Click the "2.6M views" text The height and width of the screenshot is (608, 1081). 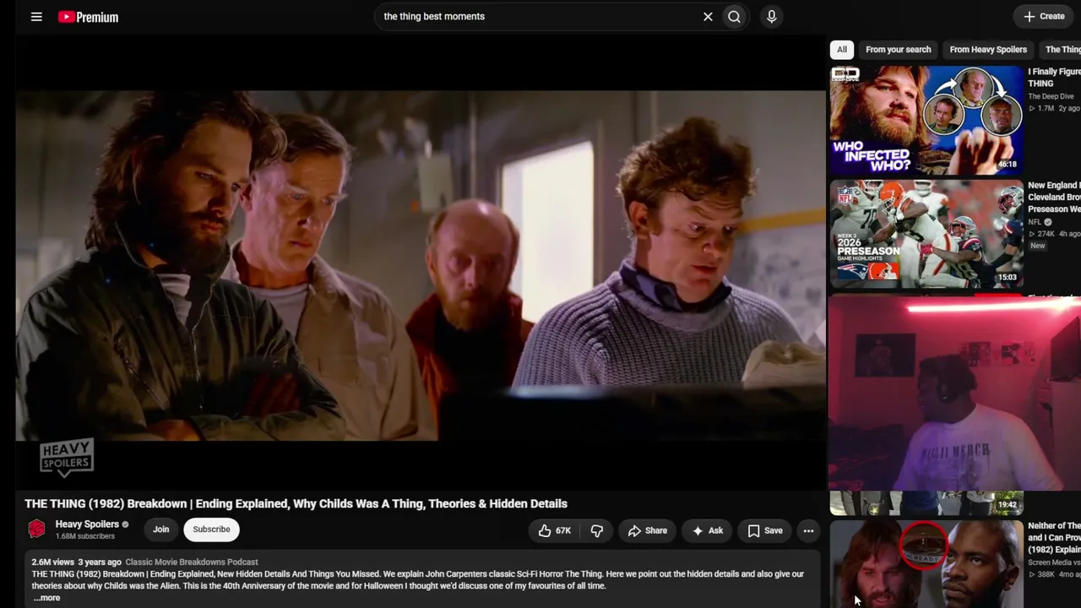52,562
